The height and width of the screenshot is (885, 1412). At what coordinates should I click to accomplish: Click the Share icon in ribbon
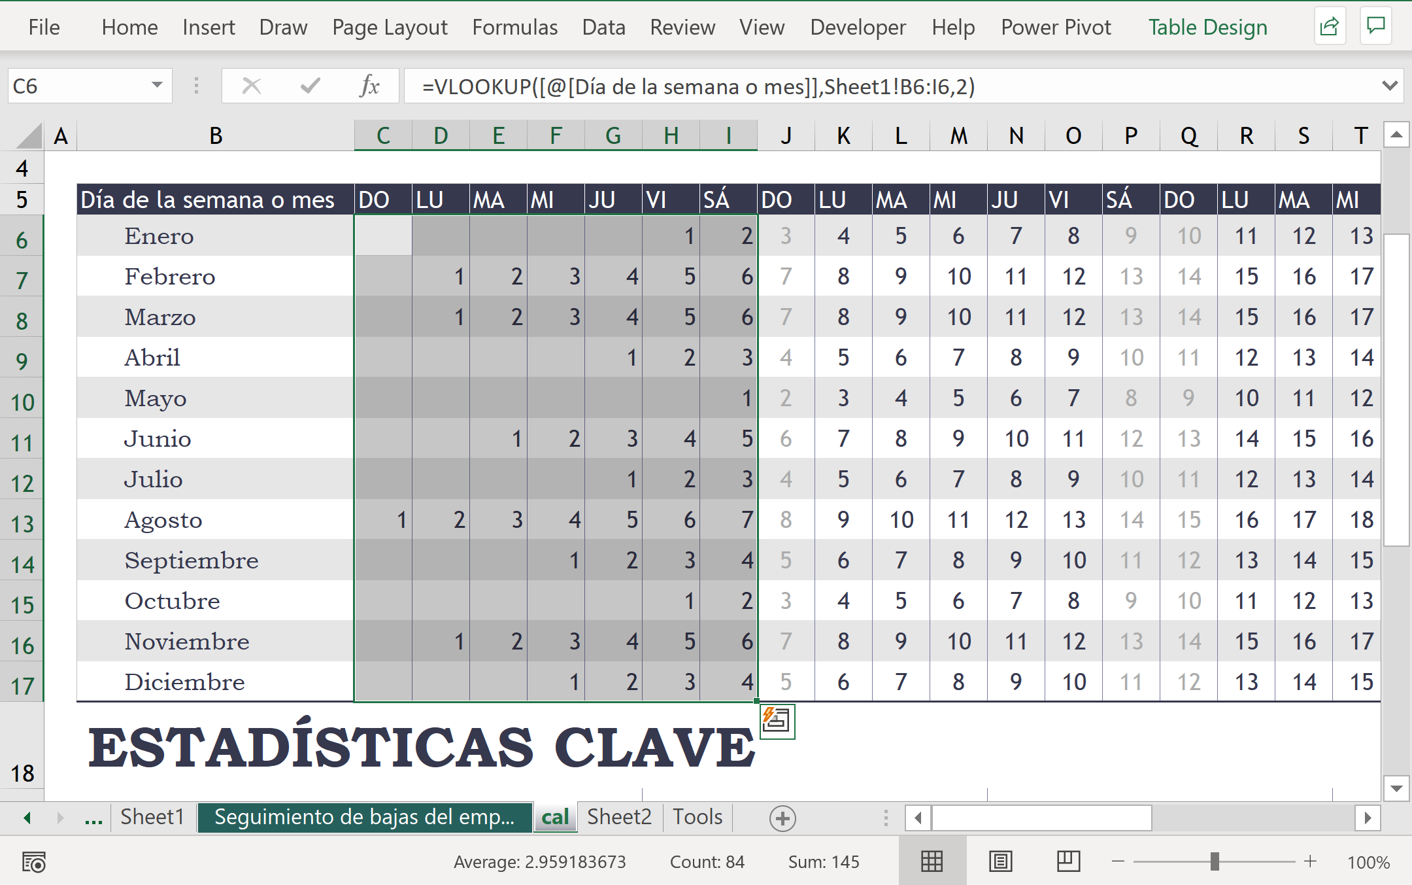click(1329, 27)
